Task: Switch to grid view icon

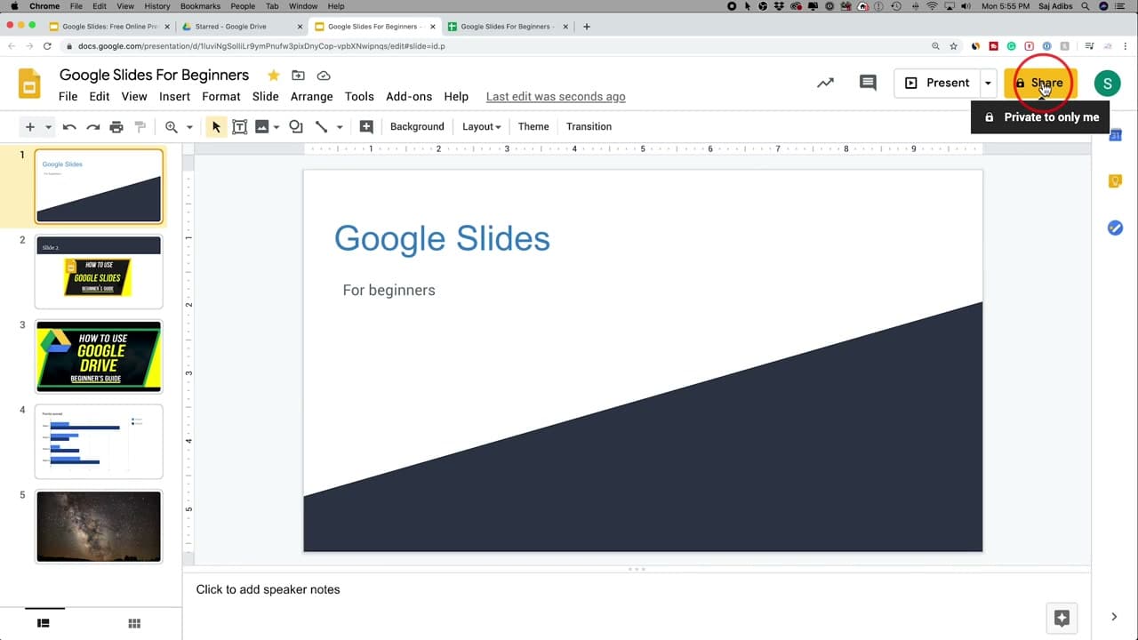Action: click(134, 624)
